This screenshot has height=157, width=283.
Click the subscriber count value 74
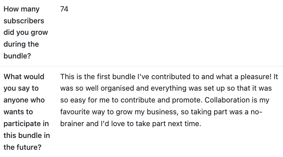point(64,9)
